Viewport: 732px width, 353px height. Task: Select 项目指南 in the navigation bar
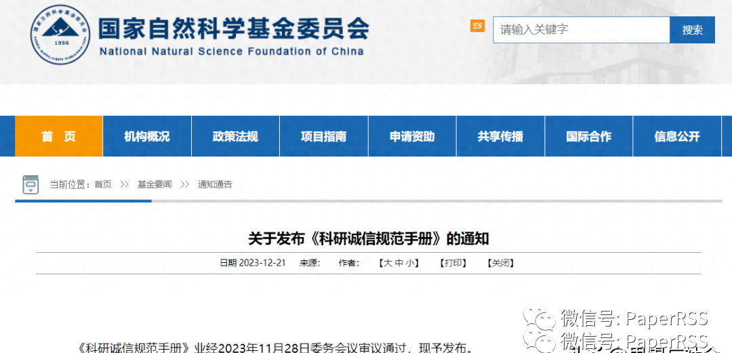click(x=323, y=136)
